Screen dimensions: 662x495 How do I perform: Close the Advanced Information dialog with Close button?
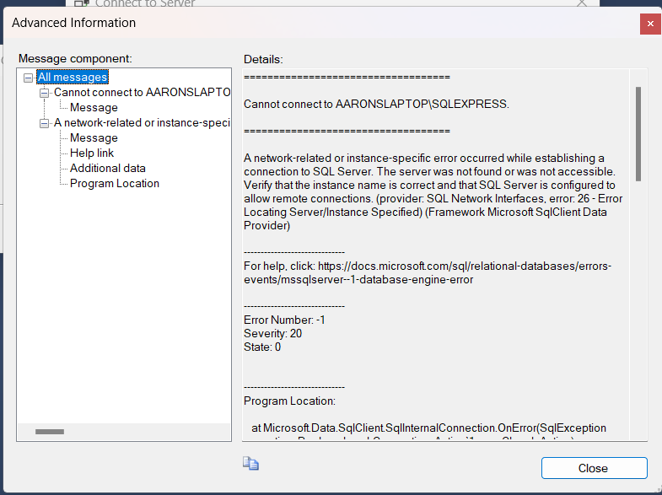pyautogui.click(x=594, y=468)
